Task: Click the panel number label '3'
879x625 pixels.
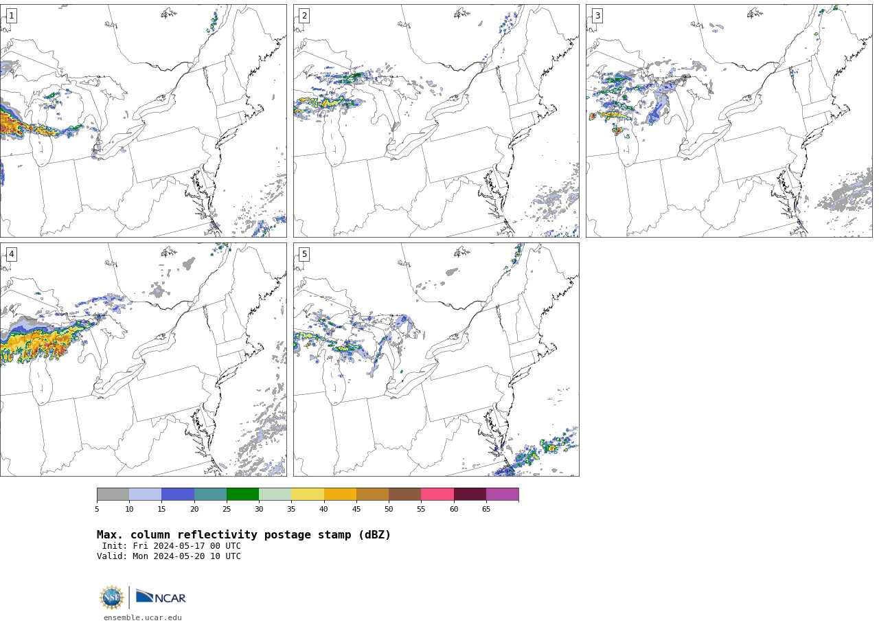Action: pyautogui.click(x=597, y=16)
